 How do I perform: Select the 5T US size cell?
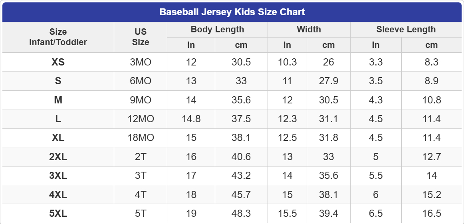141,214
